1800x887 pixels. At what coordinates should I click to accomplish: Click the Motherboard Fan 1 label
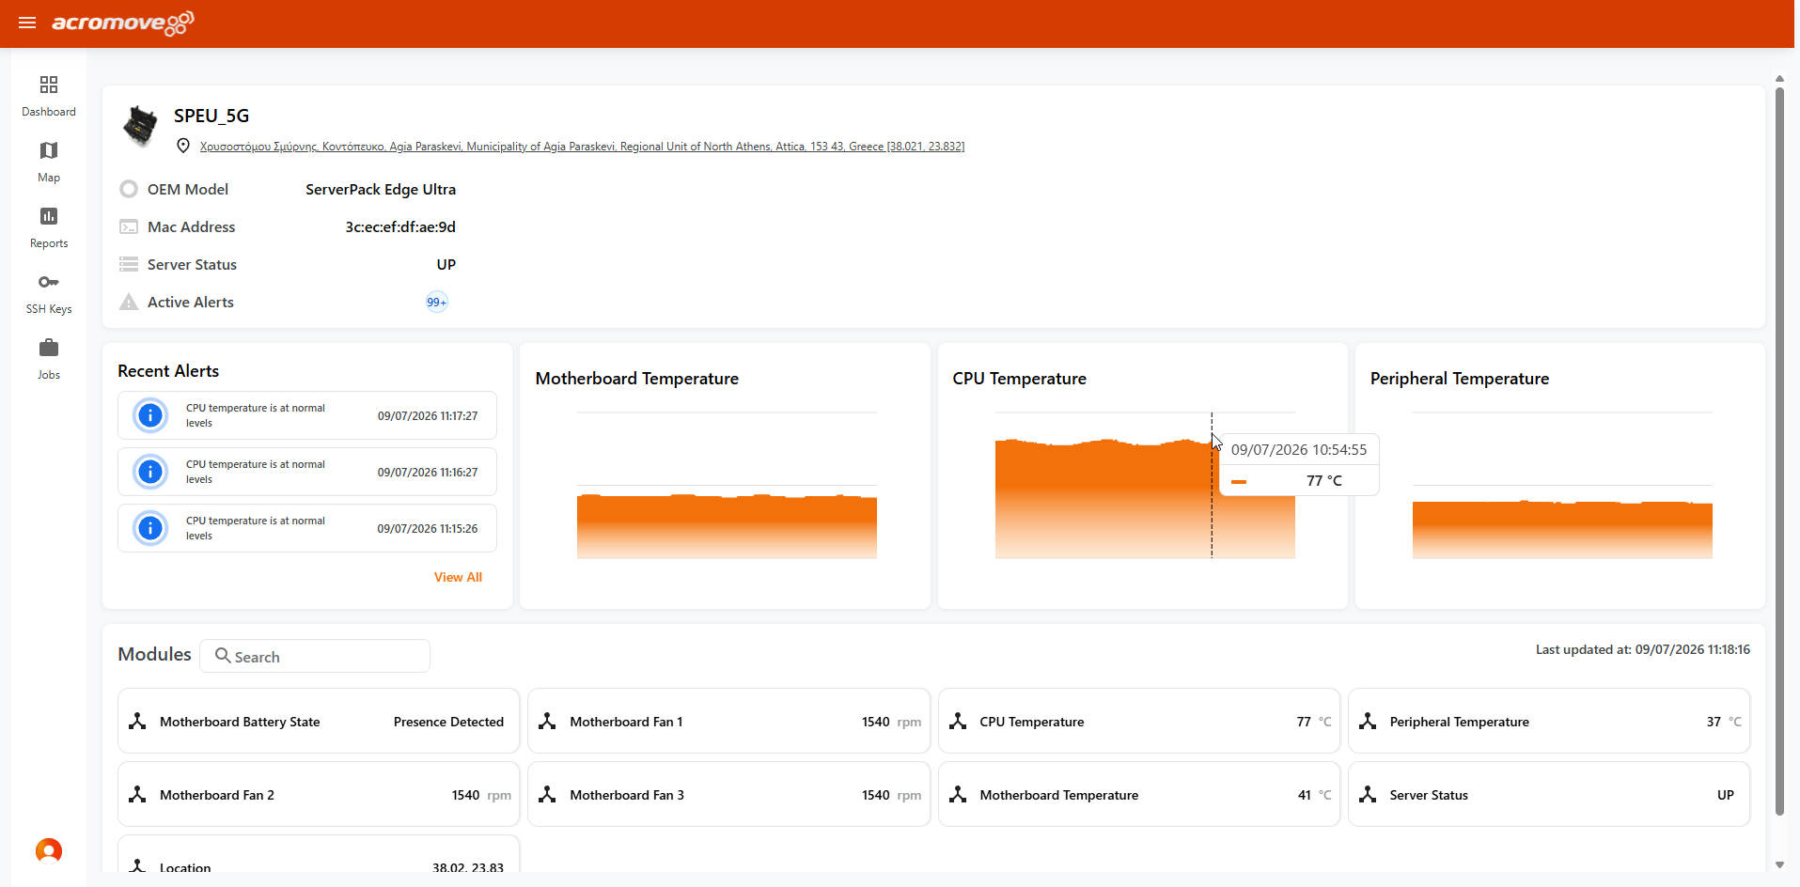(x=626, y=722)
